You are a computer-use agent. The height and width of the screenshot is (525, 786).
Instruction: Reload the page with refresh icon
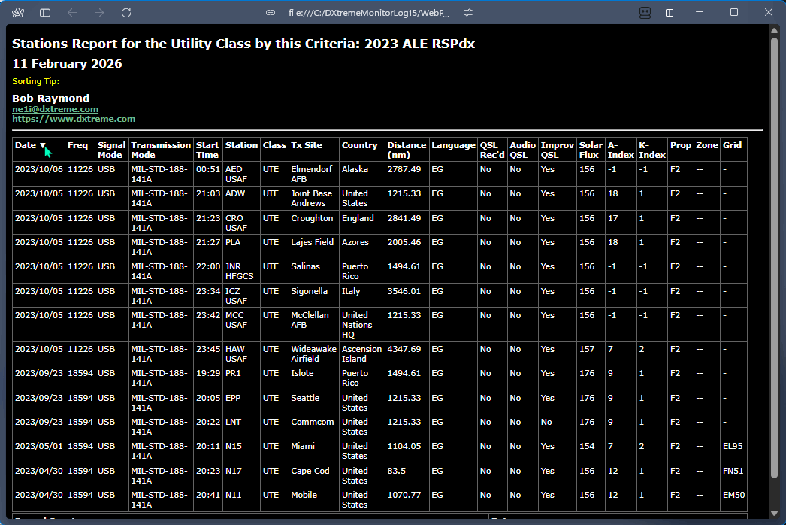pyautogui.click(x=126, y=13)
